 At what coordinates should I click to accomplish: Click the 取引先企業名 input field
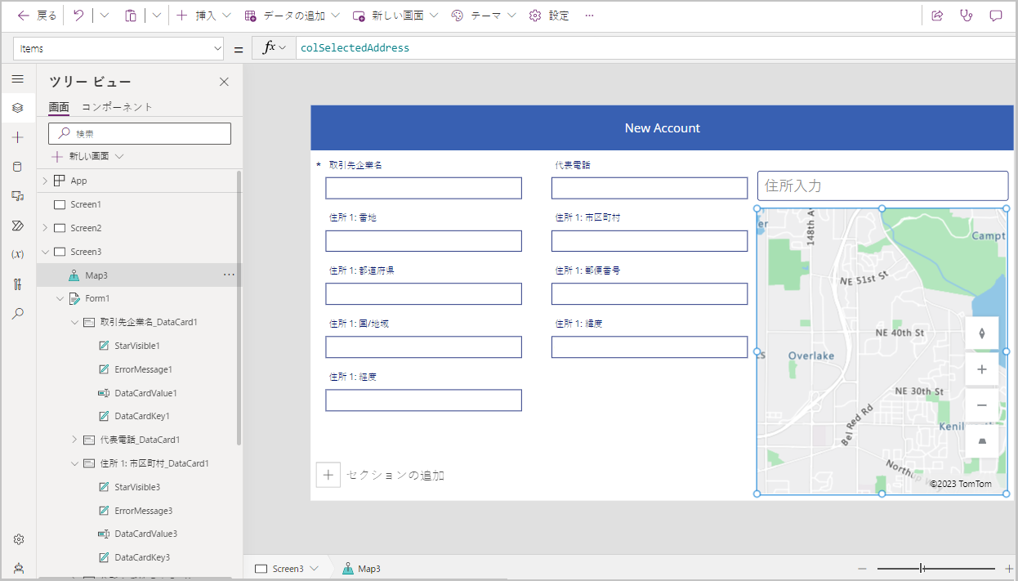tap(423, 188)
